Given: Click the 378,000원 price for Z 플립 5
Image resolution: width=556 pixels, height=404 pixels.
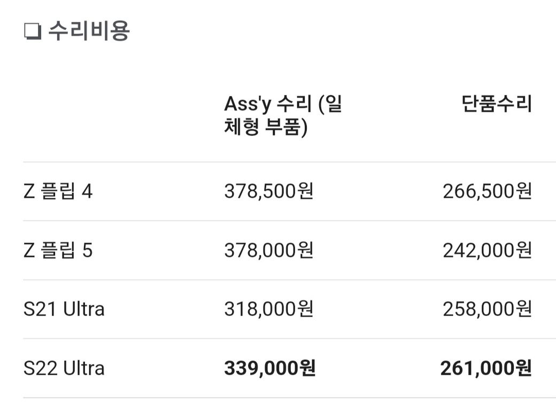Looking at the screenshot, I should tap(269, 250).
